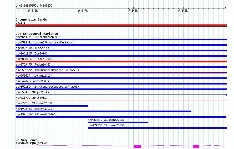The image size is (234, 149).
Task: Click the RefSeq Genes track title
Action: [27, 140]
